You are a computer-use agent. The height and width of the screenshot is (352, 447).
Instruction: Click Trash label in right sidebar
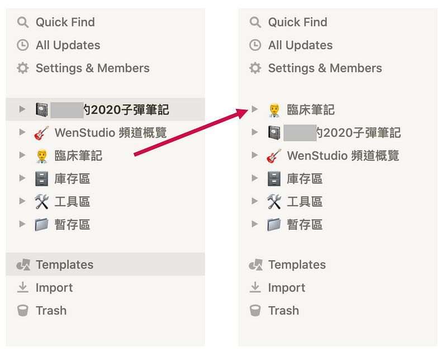[284, 311]
